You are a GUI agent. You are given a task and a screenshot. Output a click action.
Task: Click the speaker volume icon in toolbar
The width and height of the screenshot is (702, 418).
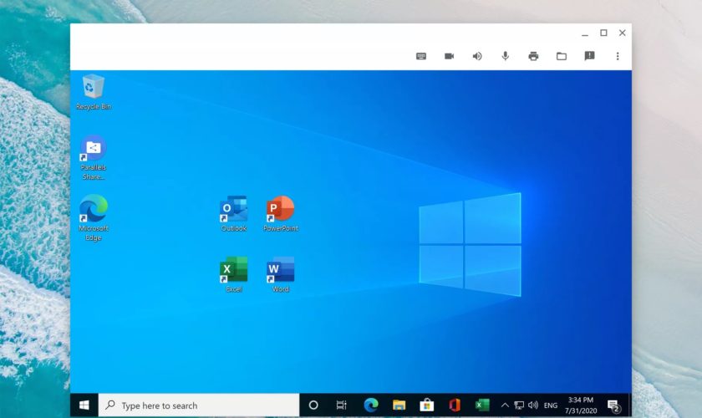[477, 56]
